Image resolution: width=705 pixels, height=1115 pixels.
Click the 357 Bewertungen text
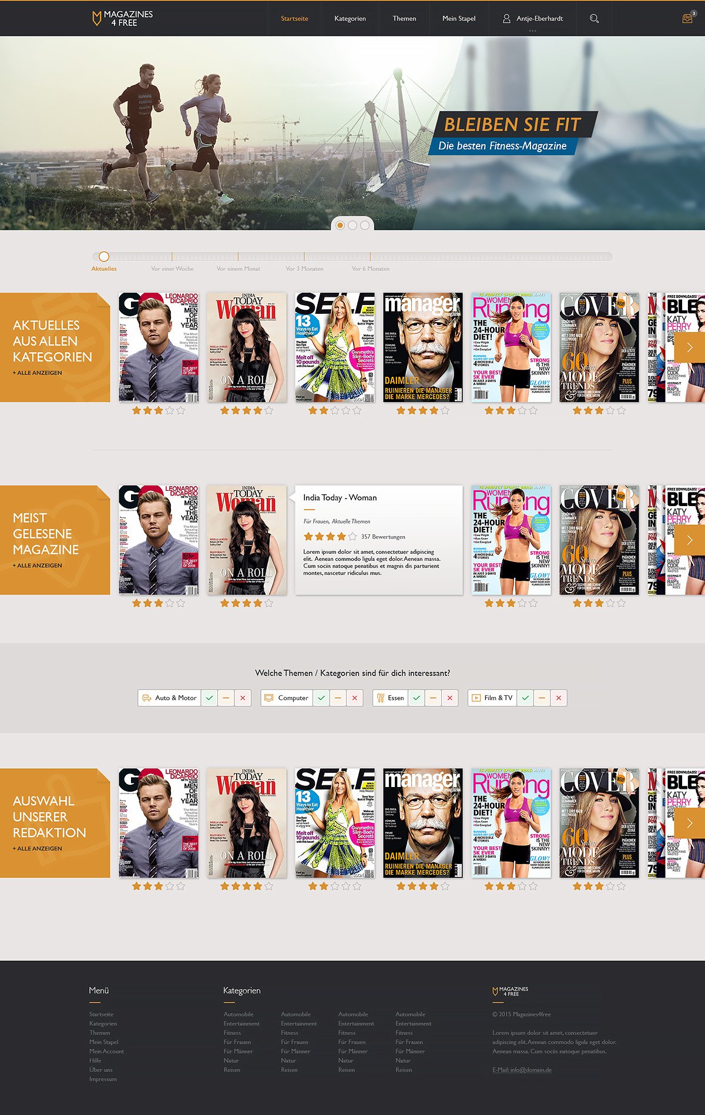click(383, 537)
